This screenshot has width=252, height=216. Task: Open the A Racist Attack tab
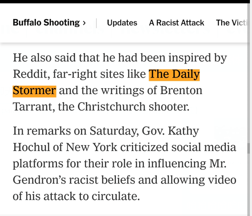(x=177, y=23)
